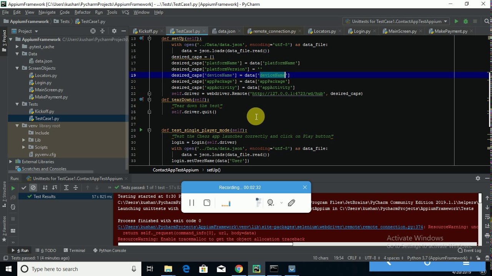492x276 pixels.
Task: Click the Locate/Scroll from Source target icon
Action: coord(93,31)
